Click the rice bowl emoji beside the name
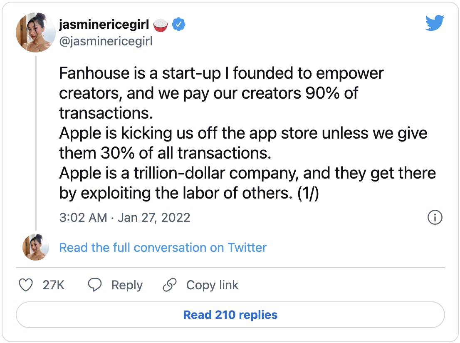The width and height of the screenshot is (460, 343). click(161, 25)
